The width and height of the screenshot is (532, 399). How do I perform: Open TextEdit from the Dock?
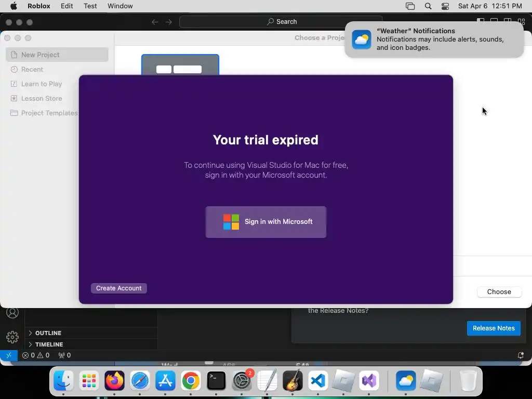click(267, 380)
